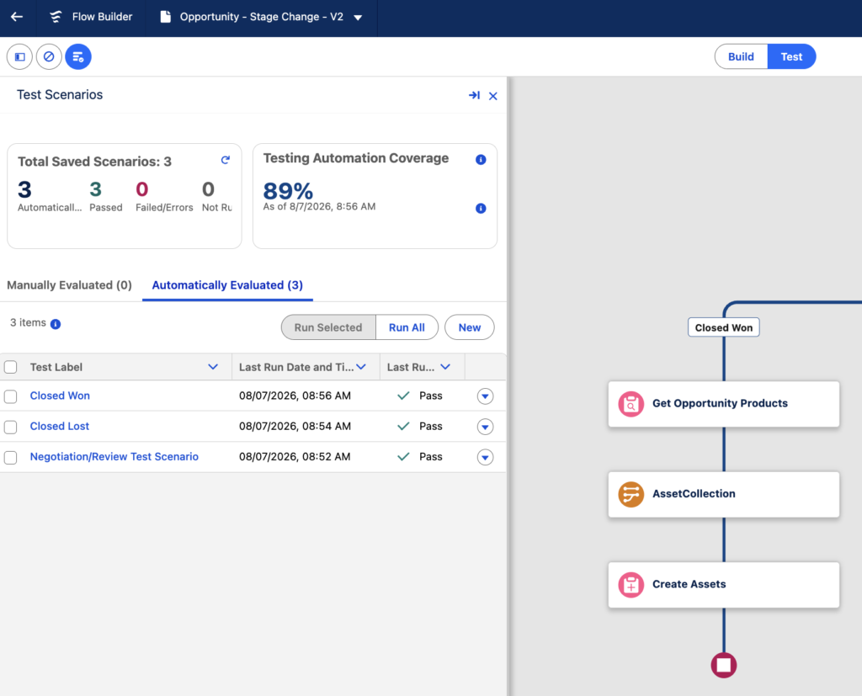862x696 pixels.
Task: Click the Not Run count of 0
Action: click(209, 189)
